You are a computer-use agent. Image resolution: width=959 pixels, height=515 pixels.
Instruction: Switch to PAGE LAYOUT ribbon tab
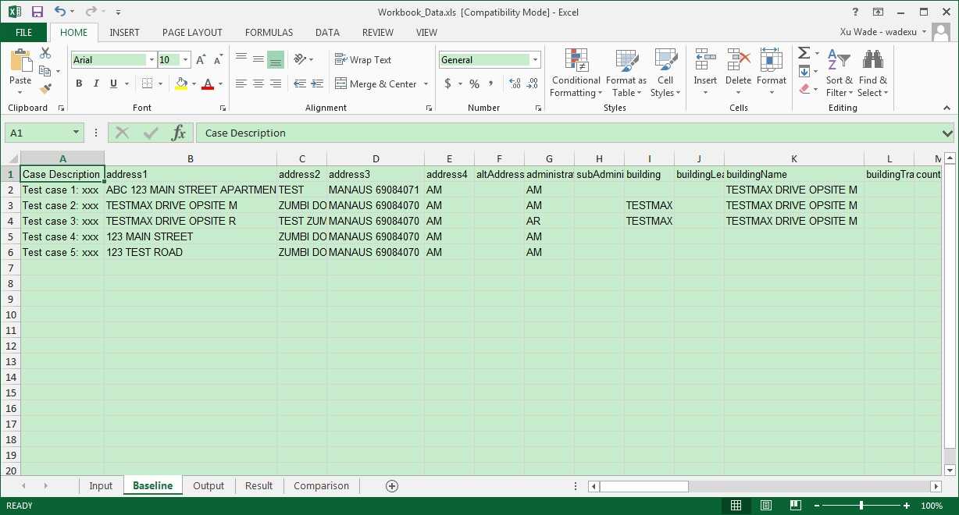[192, 33]
